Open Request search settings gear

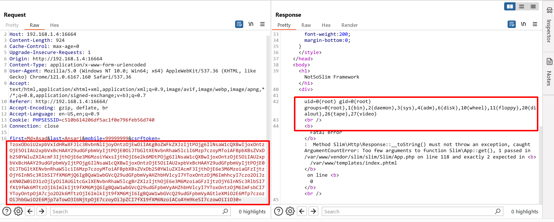click(18, 211)
